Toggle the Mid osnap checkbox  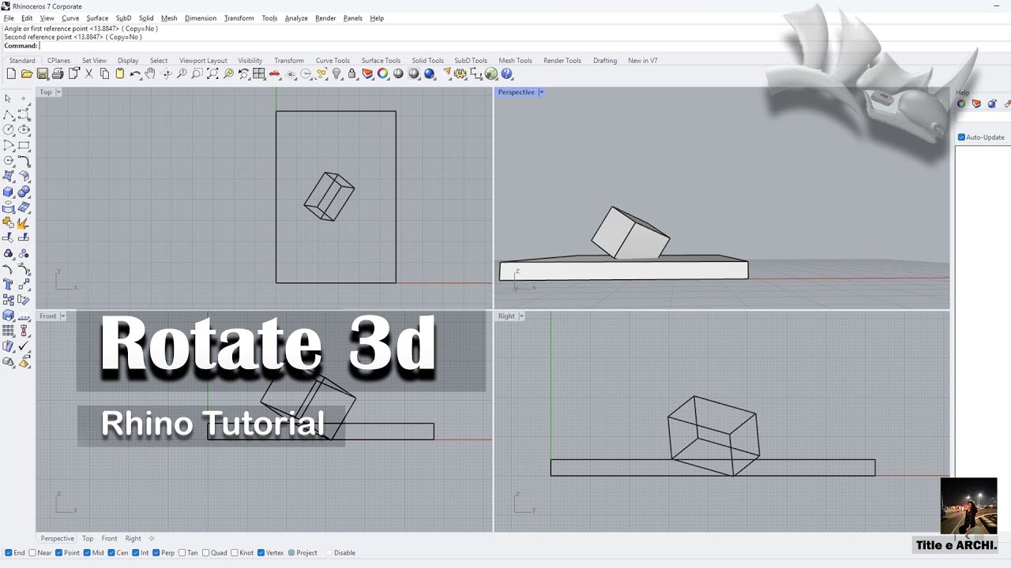(87, 553)
